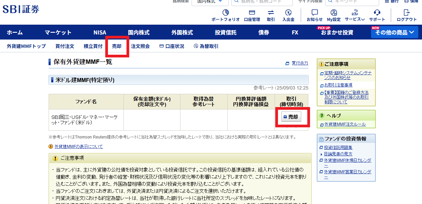
Task: Go to the ホーム menu
Action: tap(15, 32)
